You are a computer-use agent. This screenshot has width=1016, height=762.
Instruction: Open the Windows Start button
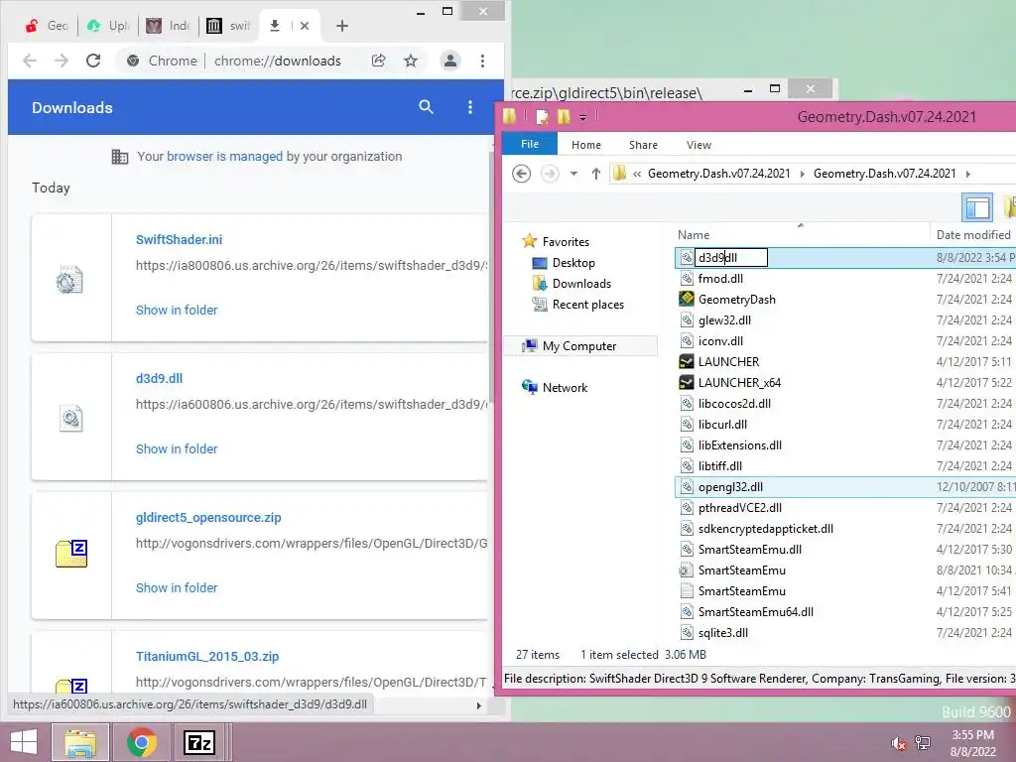point(24,742)
